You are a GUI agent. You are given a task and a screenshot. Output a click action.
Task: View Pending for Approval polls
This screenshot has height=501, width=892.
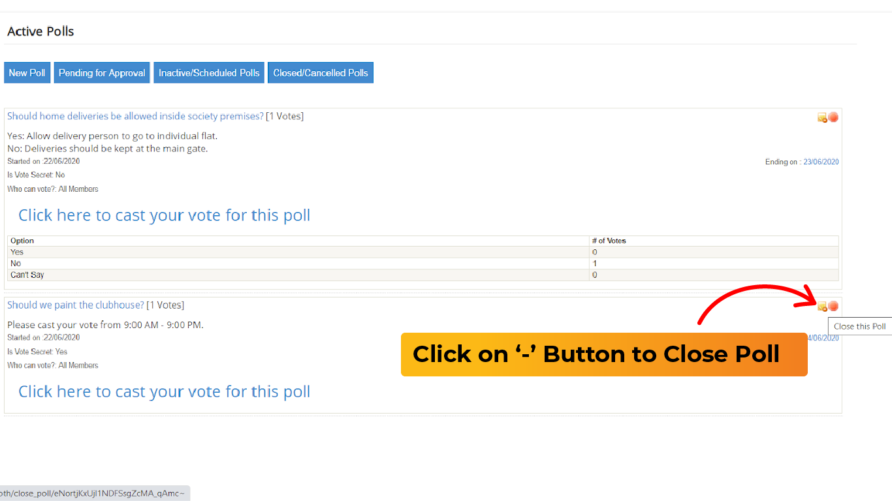[102, 73]
